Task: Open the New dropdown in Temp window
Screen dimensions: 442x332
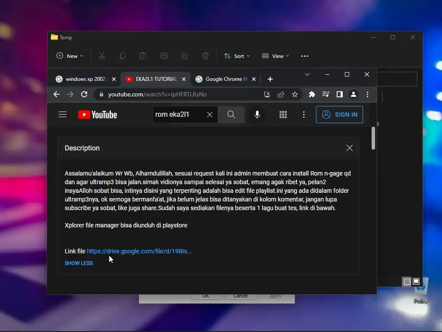Action: (69, 56)
